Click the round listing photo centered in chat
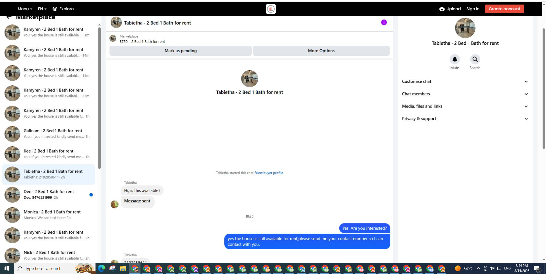Viewport: 546px width, 274px height. point(249,79)
